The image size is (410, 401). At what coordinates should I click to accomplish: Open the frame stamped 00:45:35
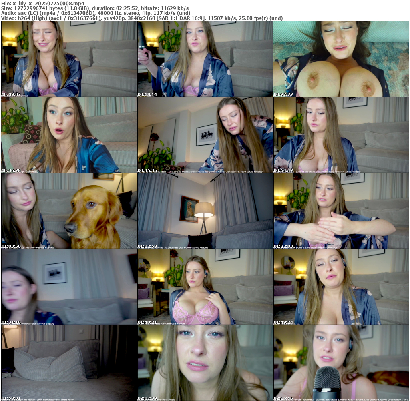point(205,135)
